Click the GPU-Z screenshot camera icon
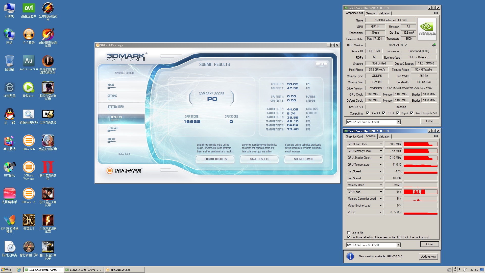The width and height of the screenshot is (485, 273). pyautogui.click(x=436, y=13)
